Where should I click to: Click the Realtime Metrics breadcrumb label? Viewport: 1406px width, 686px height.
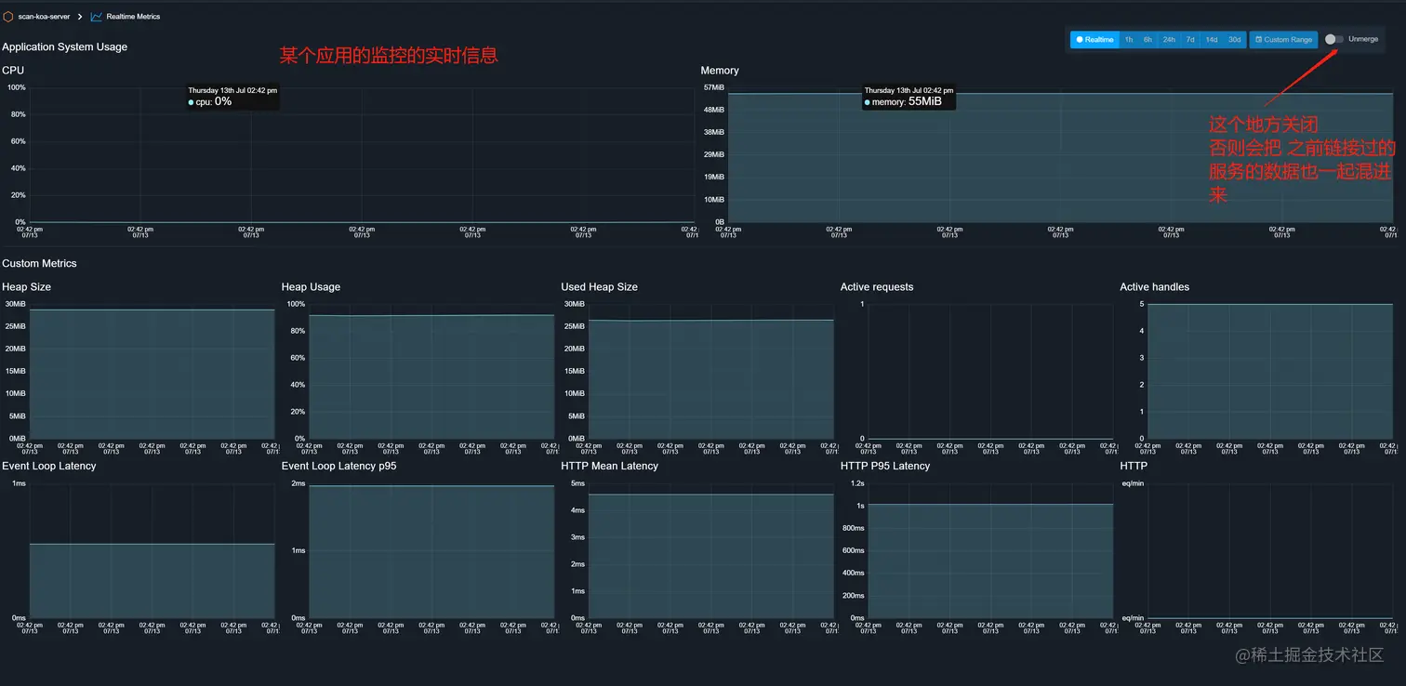(x=133, y=17)
